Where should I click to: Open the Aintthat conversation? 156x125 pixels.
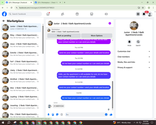click(x=21, y=80)
